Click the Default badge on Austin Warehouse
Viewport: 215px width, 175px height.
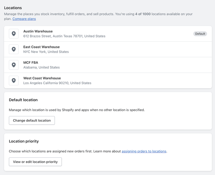point(200,34)
